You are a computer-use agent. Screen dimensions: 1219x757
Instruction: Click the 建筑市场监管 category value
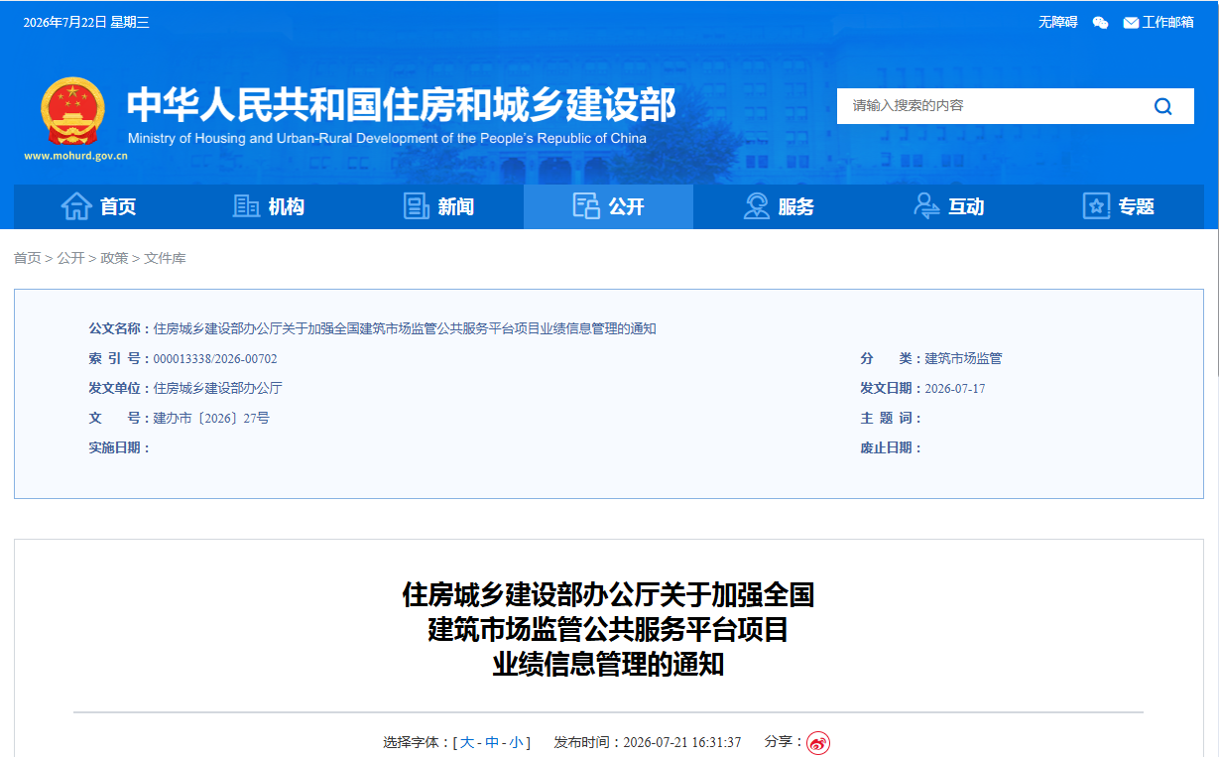(963, 359)
